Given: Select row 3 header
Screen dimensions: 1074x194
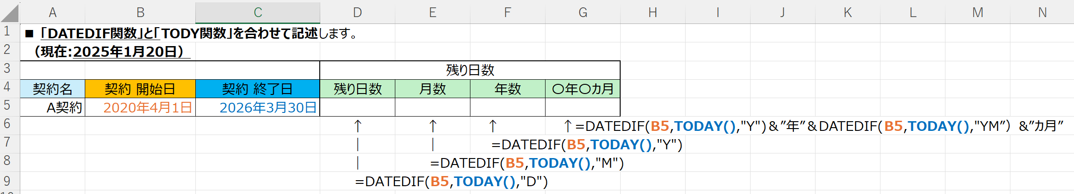Looking at the screenshot, I should tap(7, 69).
